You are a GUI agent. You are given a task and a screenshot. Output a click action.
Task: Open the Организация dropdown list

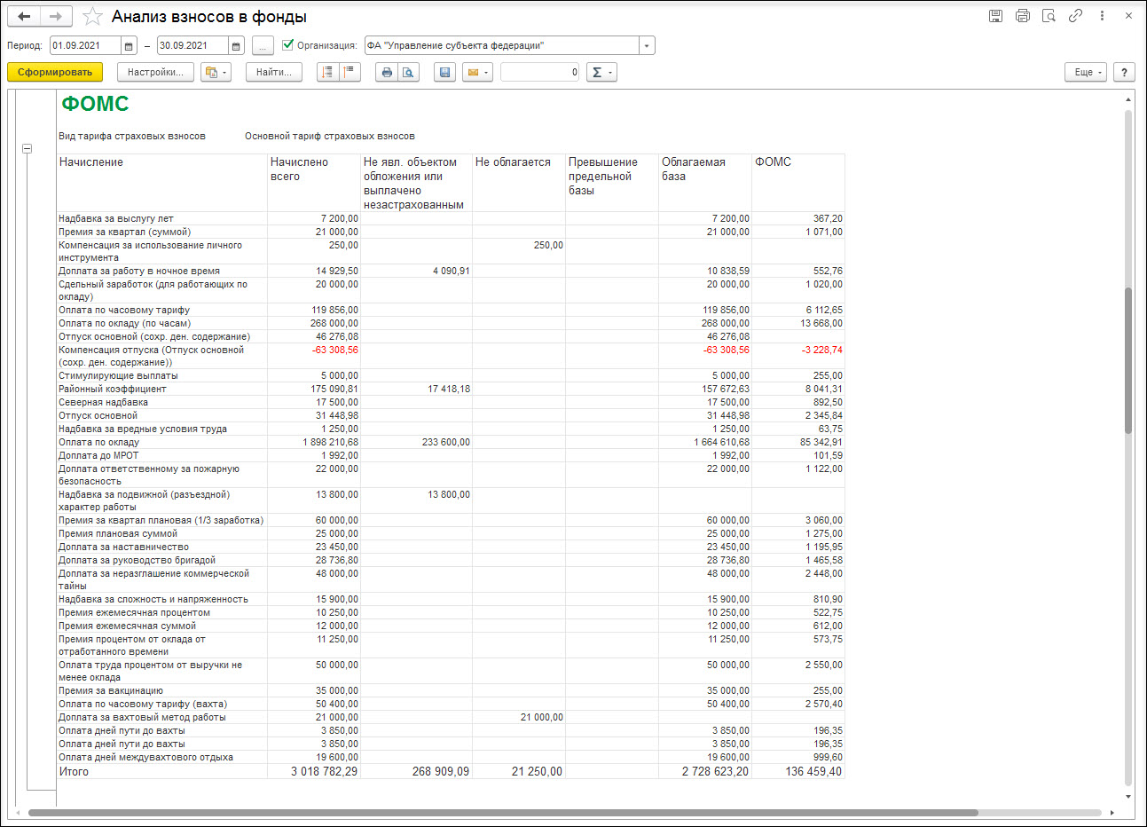tap(647, 45)
